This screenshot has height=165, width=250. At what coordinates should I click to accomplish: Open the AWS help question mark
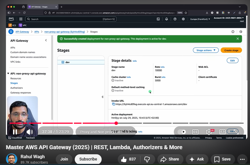[x=175, y=19]
